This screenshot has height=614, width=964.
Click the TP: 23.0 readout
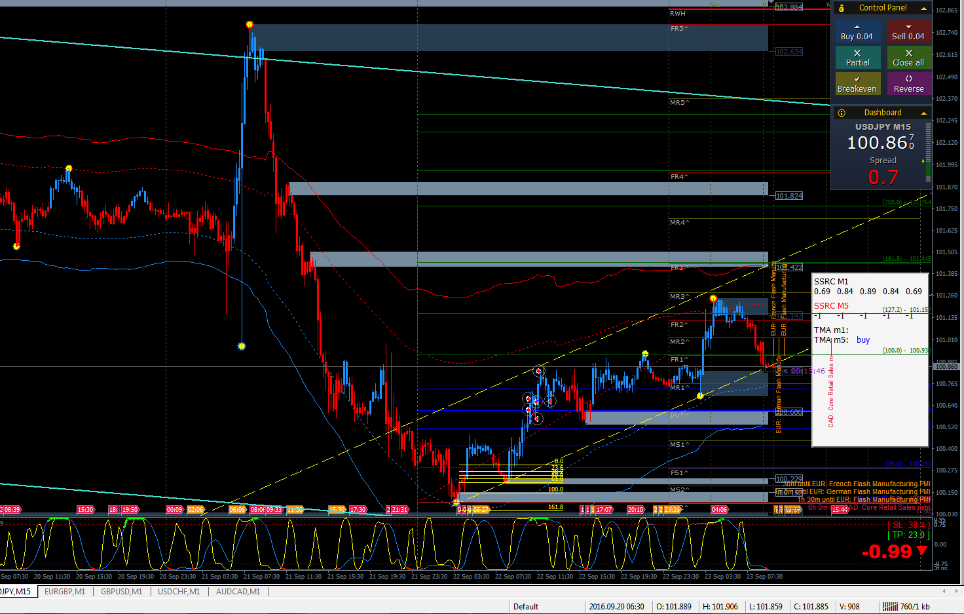point(908,535)
